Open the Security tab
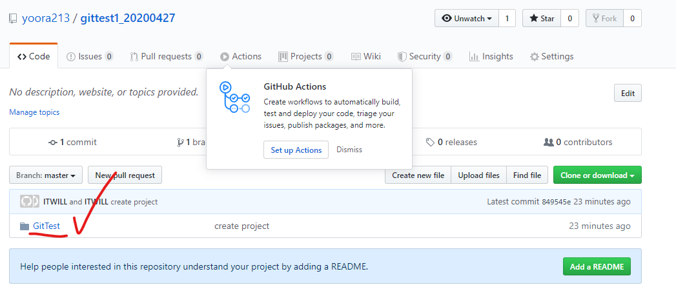The width and height of the screenshot is (676, 307). pyautogui.click(x=425, y=56)
